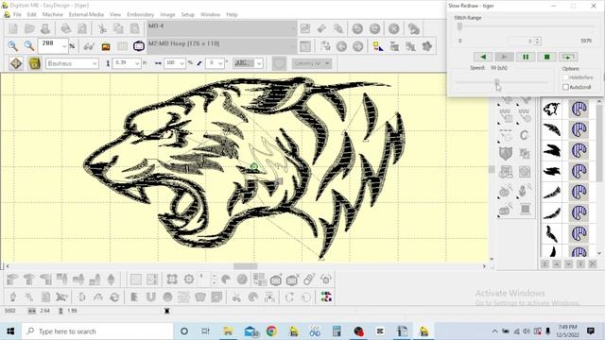Enable the AutoScroll checkbox
This screenshot has width=605, height=340.
(x=565, y=87)
